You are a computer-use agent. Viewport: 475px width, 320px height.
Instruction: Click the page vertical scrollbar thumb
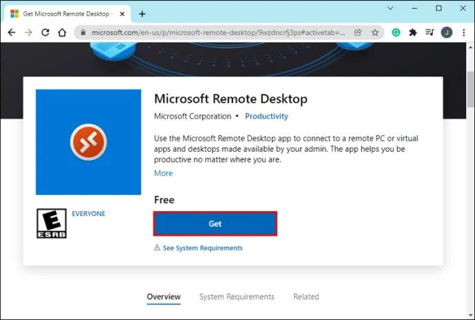470,89
